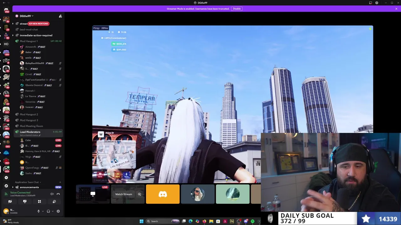Disable Streamer Mode from the banner
Screen dimensions: 401x225
[x=237, y=9]
